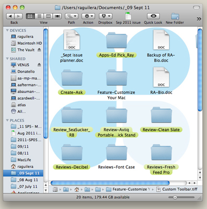Screen dimensions: 207x209
Task: Open the Action gear menu
Action: (x=88, y=16)
